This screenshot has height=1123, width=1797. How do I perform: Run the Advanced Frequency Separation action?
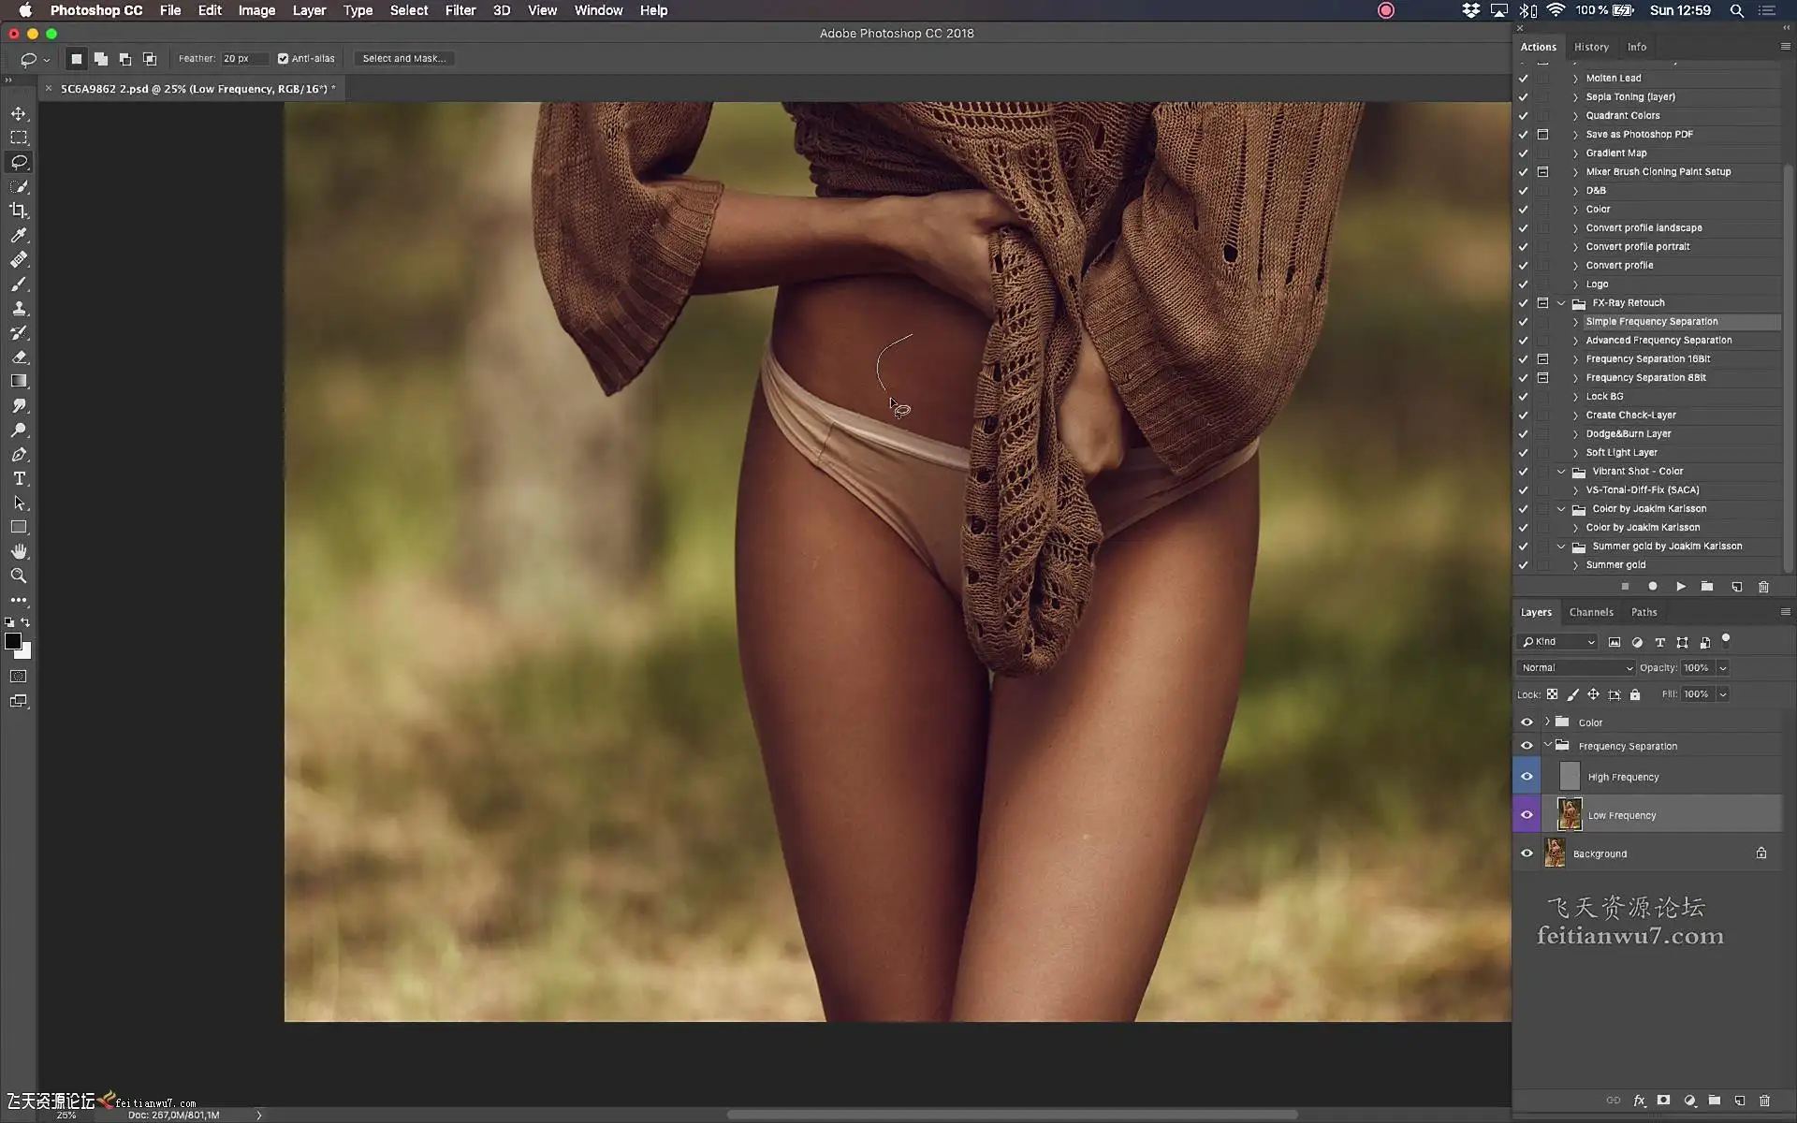[x=1658, y=340]
